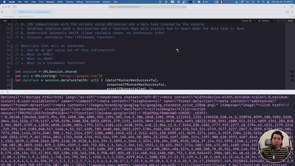
Task: Click the activity status bar field
Action: coord(147,7)
